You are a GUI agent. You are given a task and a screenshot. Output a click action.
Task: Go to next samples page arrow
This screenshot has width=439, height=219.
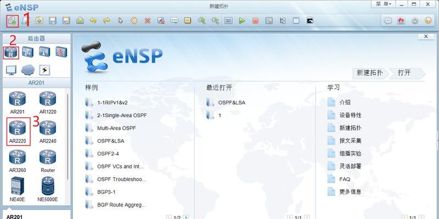click(x=185, y=217)
